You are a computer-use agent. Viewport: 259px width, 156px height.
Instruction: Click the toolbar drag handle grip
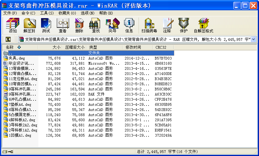pyautogui.click(x=3, y=25)
